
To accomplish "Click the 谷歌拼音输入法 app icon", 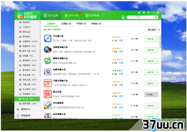I will click(x=47, y=50).
